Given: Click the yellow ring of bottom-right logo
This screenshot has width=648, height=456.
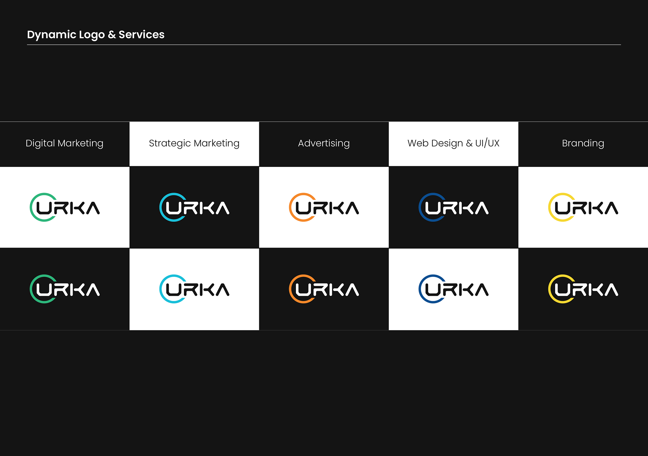Looking at the screenshot, I should click(x=550, y=289).
